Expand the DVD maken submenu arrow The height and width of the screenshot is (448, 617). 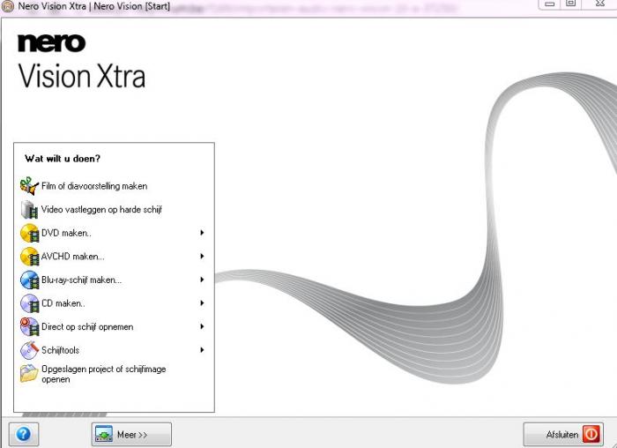[x=202, y=233]
